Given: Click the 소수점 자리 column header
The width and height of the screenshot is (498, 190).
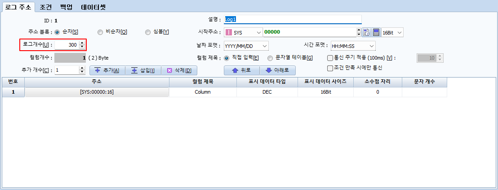Looking at the screenshot, I should point(378,82).
